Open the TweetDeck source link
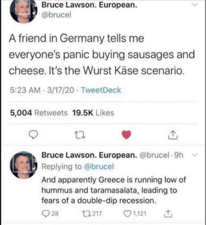 click(x=101, y=90)
